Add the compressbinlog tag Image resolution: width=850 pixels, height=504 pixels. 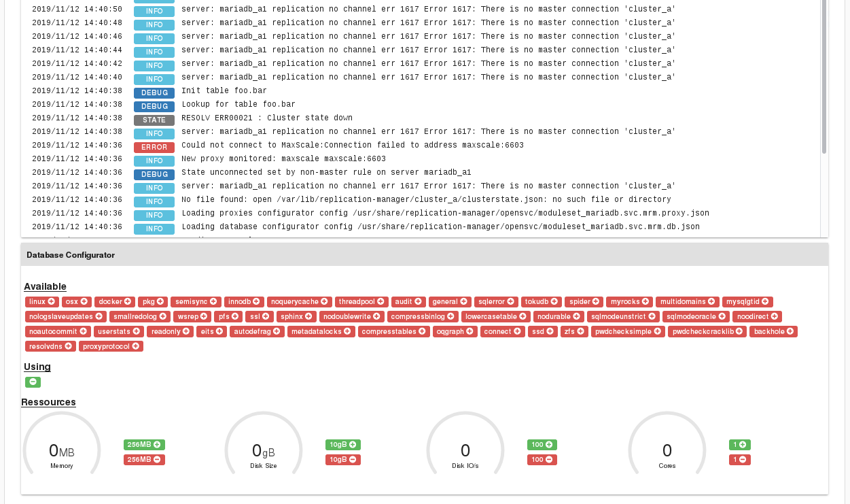[422, 316]
